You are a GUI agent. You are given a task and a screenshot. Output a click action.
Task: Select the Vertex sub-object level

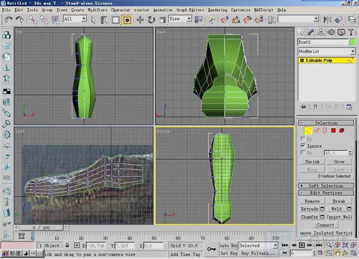tap(308, 131)
